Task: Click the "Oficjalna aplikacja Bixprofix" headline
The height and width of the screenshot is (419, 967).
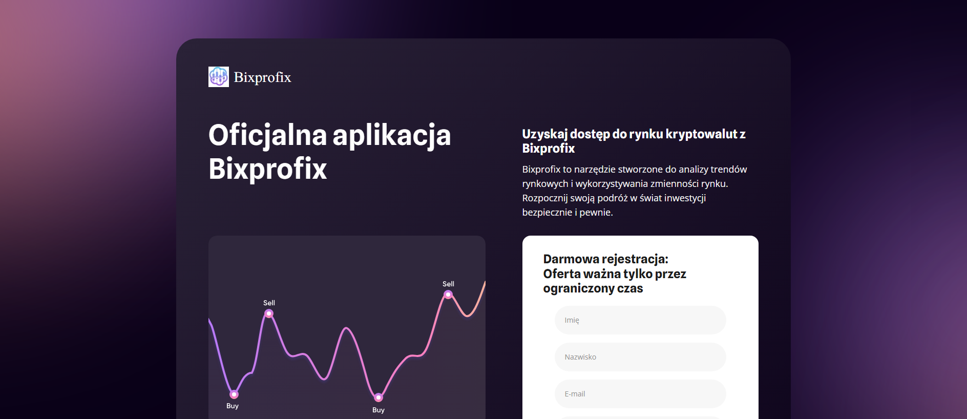Action: pos(330,152)
